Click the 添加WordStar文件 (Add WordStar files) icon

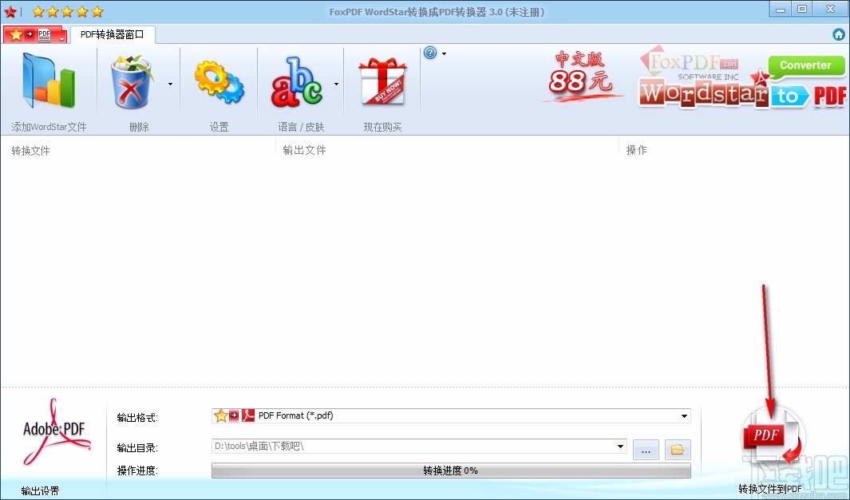(x=48, y=80)
